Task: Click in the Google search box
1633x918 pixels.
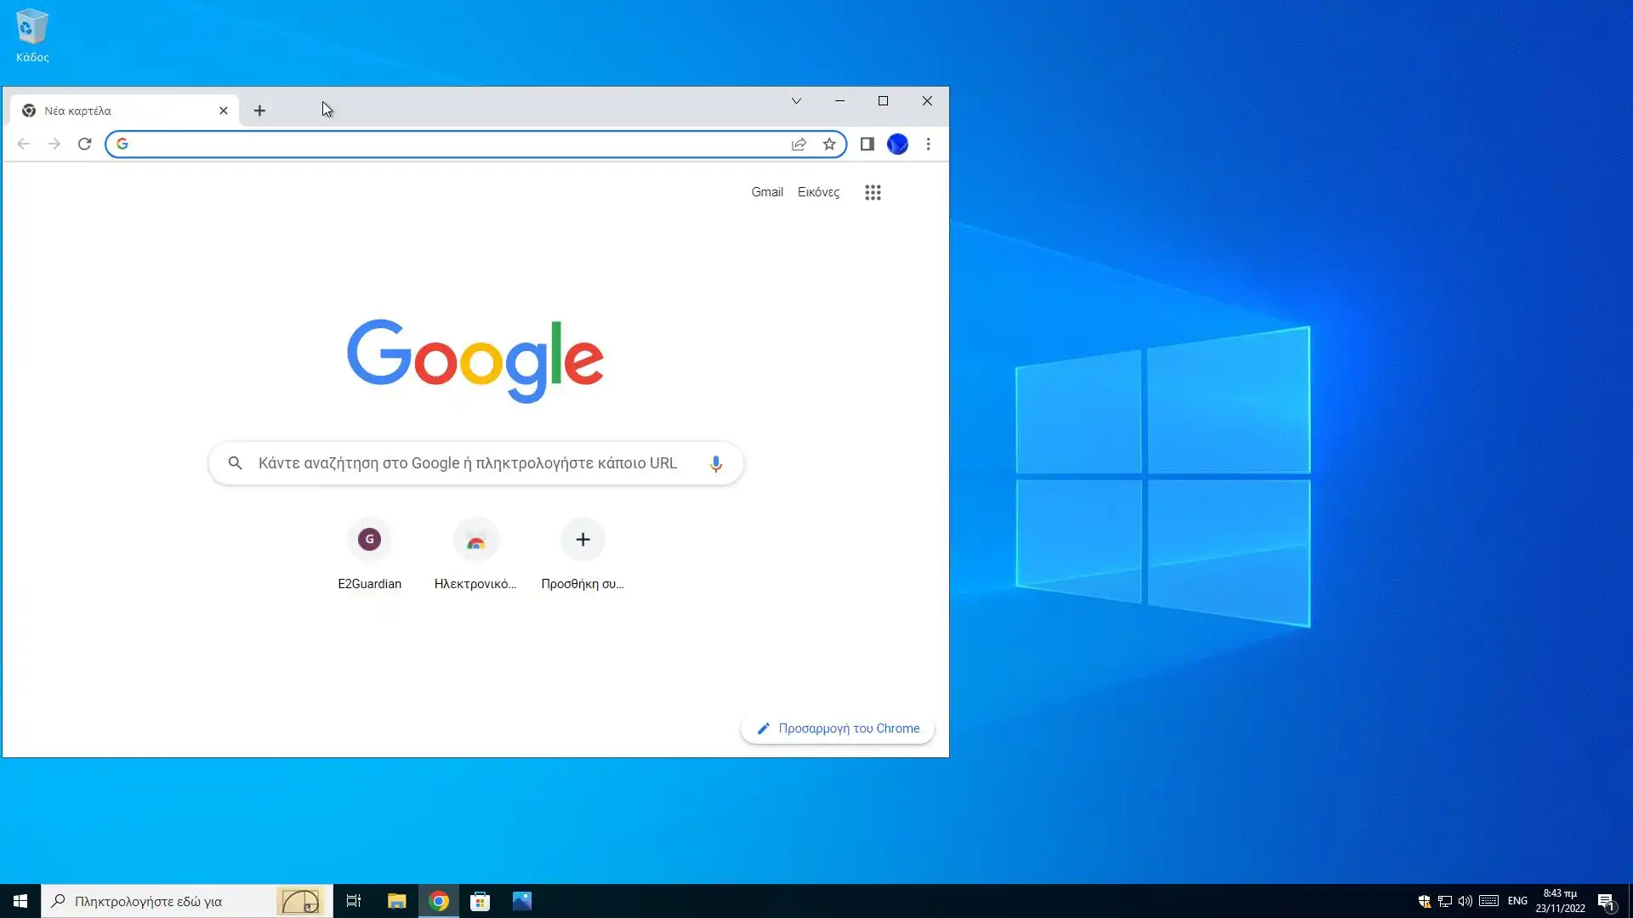Action: point(468,463)
